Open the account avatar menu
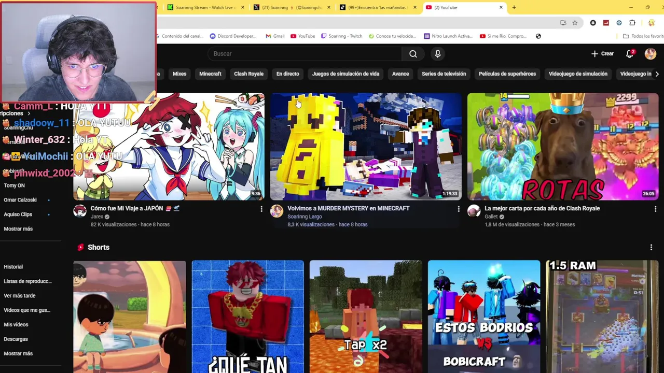This screenshot has width=664, height=373. point(651,54)
